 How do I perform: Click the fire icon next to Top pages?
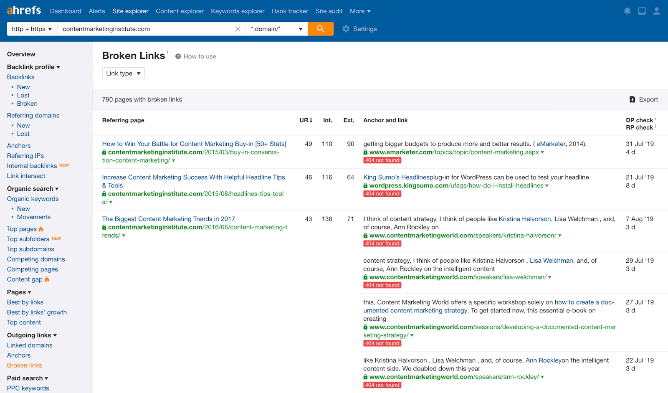[x=41, y=229]
